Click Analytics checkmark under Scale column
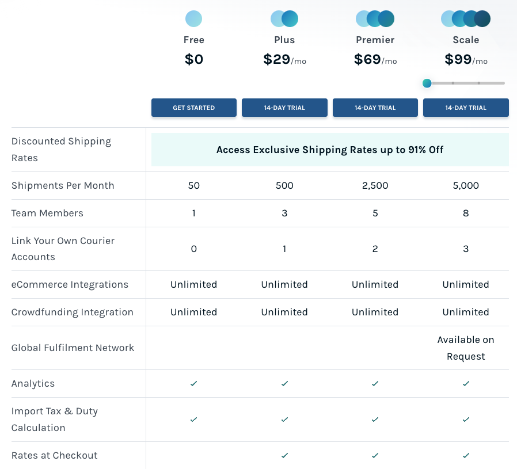The height and width of the screenshot is (469, 517). (x=466, y=384)
